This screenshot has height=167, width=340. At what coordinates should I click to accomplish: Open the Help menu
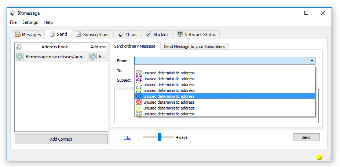pyautogui.click(x=48, y=22)
